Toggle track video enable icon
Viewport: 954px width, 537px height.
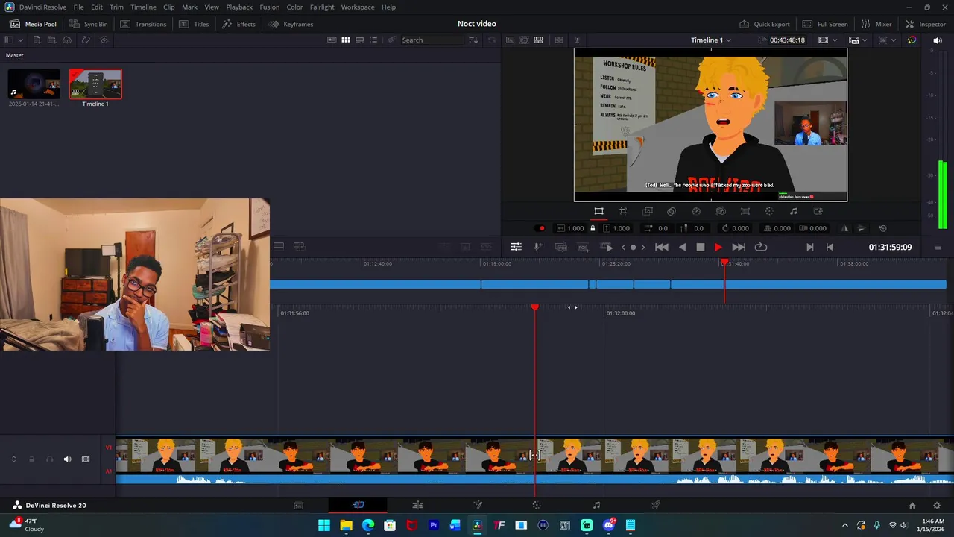(86, 459)
